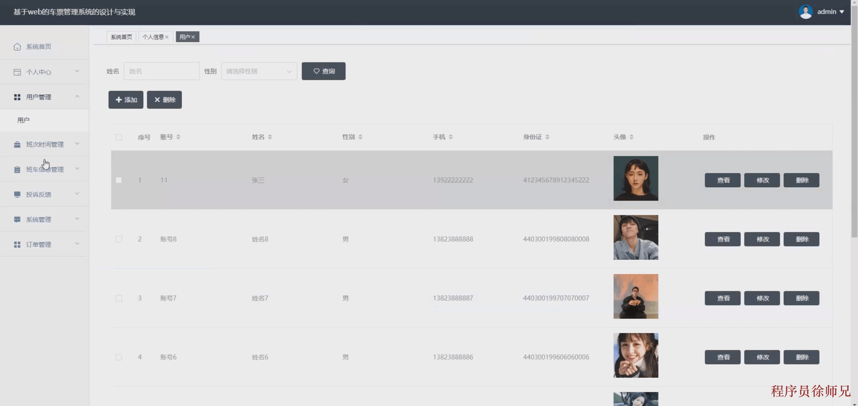This screenshot has height=406, width=858.
Task: Click the 序号 column header
Action: [x=144, y=137]
